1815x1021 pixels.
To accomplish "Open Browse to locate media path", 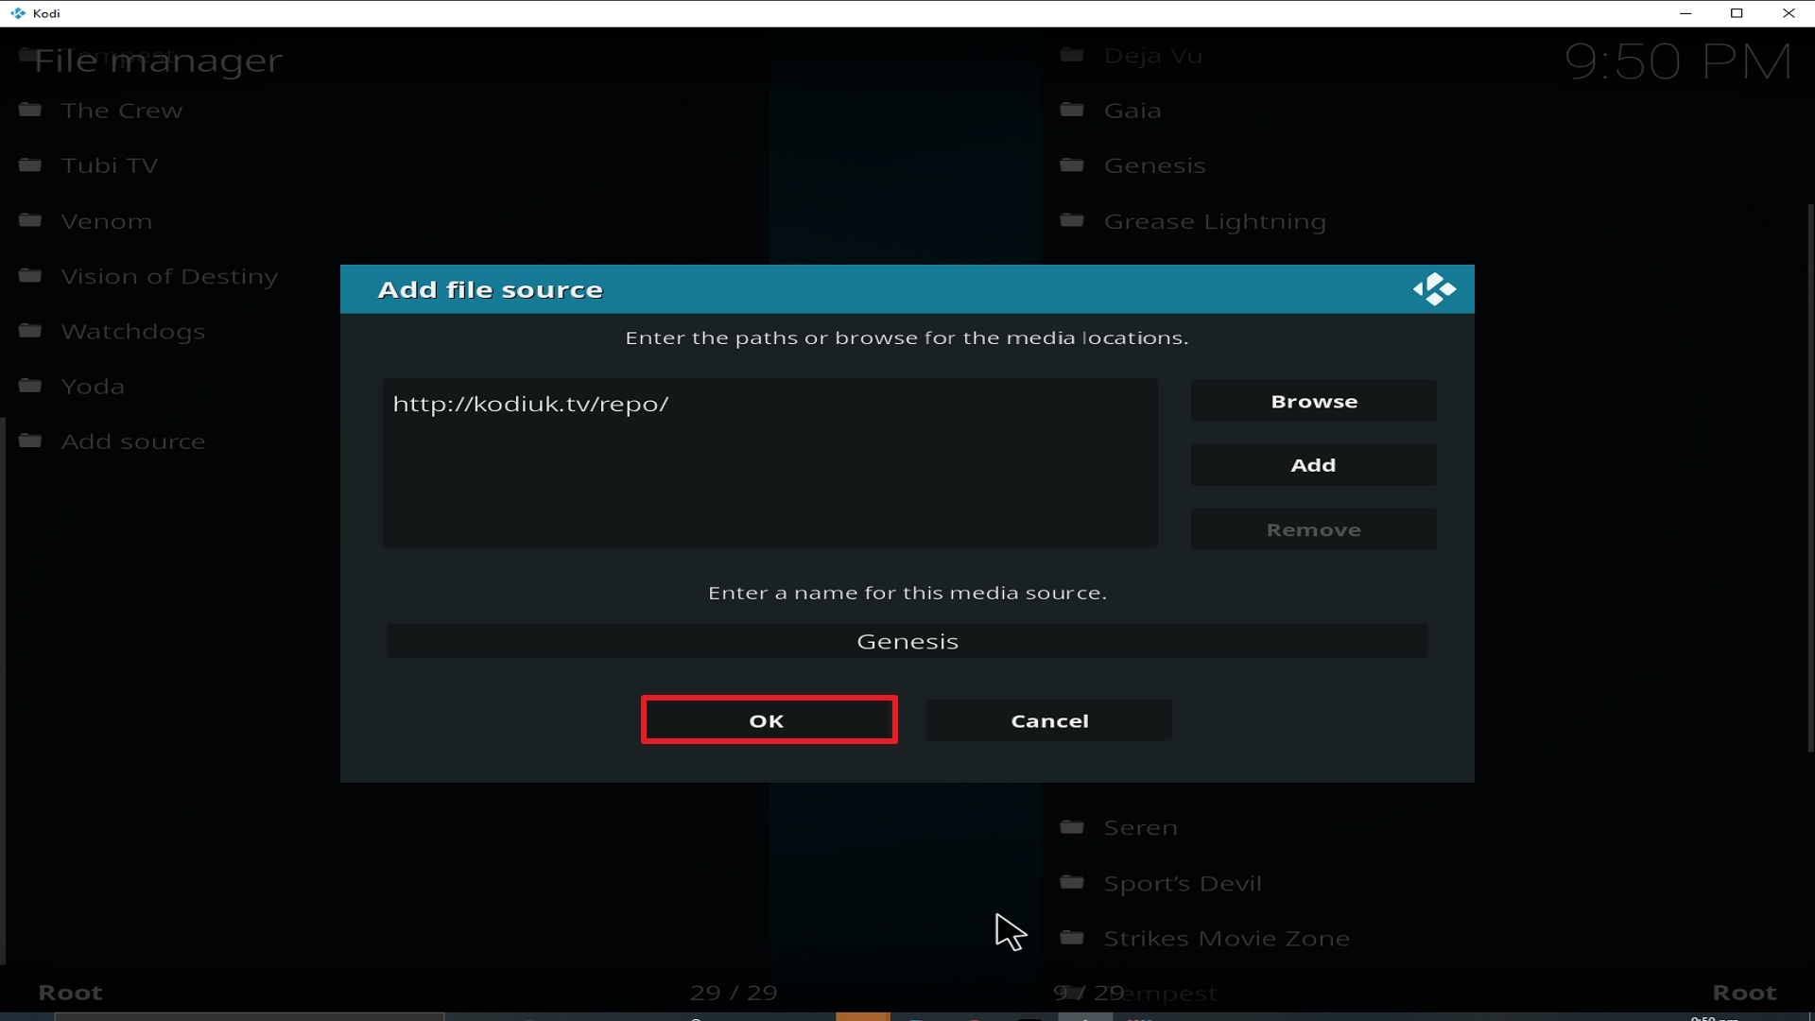I will tap(1314, 401).
